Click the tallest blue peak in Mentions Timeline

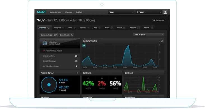[x=128, y=45]
